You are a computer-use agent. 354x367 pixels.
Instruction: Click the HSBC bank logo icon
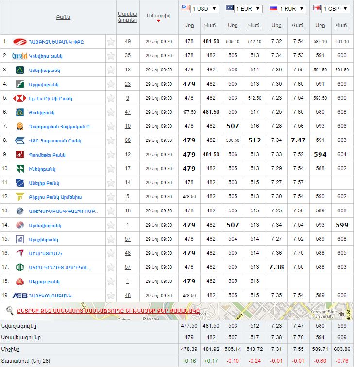[x=20, y=98]
